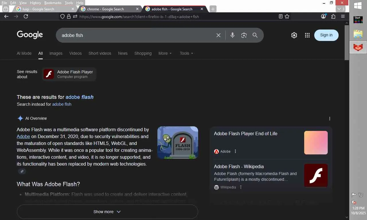Open Short videos results
This screenshot has height=220, width=367.
100,53
